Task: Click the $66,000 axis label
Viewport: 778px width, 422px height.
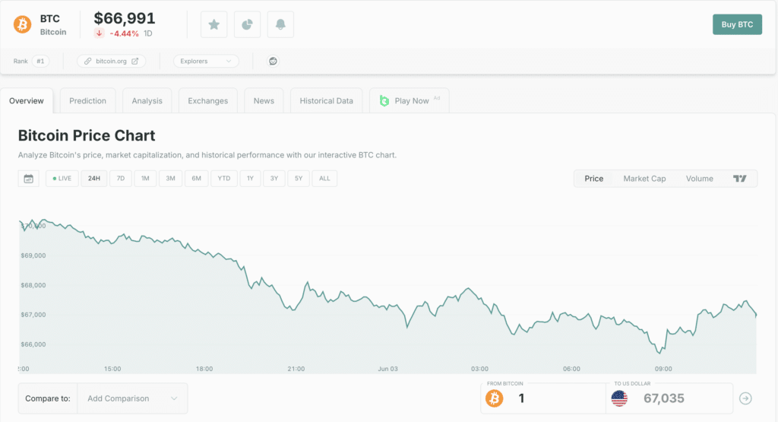Action: click(33, 344)
